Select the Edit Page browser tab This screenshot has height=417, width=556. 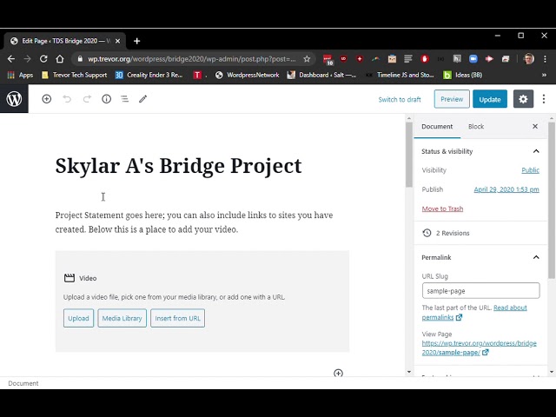(x=64, y=41)
